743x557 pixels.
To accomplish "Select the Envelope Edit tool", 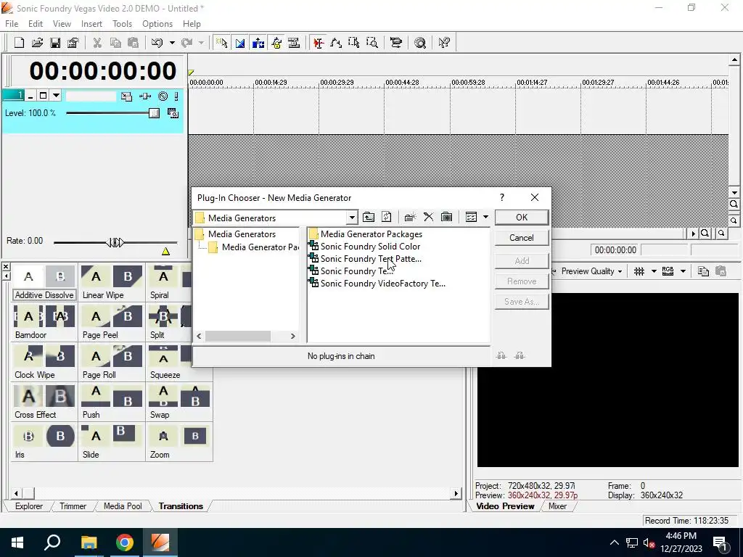I will coord(336,43).
